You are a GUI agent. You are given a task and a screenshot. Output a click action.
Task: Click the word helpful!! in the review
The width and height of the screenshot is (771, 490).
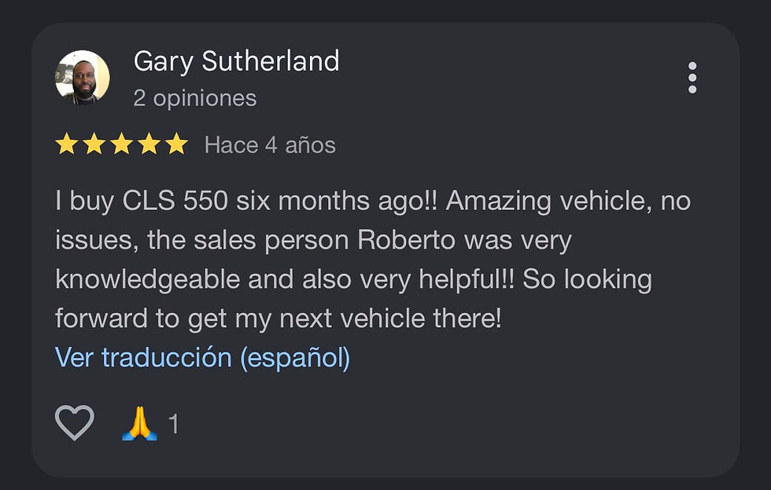click(467, 280)
